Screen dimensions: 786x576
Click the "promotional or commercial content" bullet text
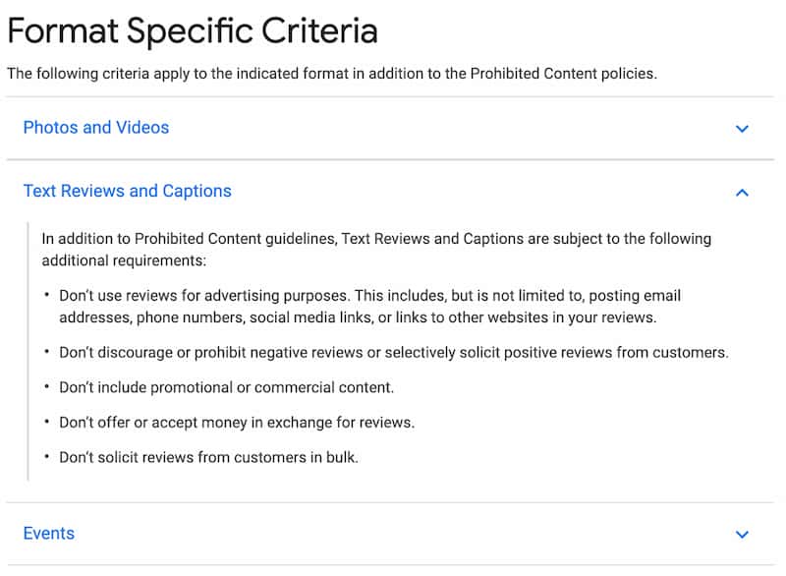tap(226, 387)
